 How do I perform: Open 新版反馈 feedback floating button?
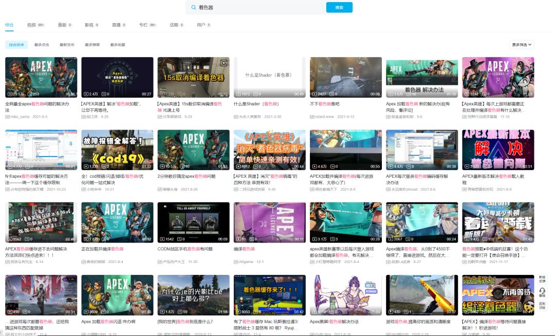(x=542, y=279)
